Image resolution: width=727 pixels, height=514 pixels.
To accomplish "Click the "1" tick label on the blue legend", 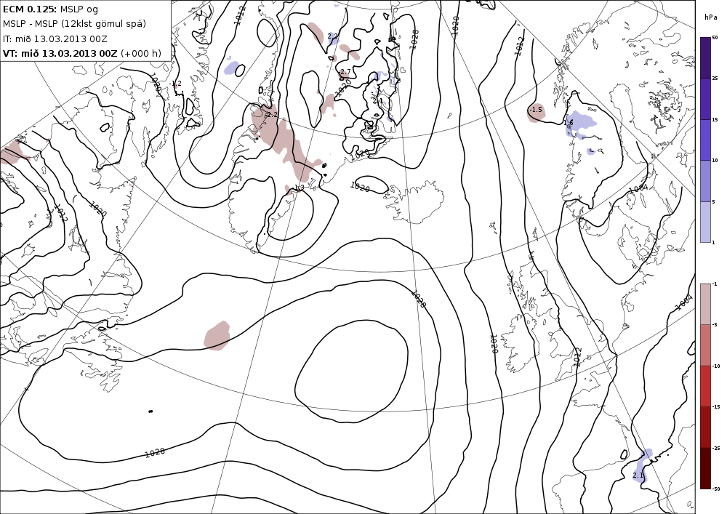I will coord(714,242).
